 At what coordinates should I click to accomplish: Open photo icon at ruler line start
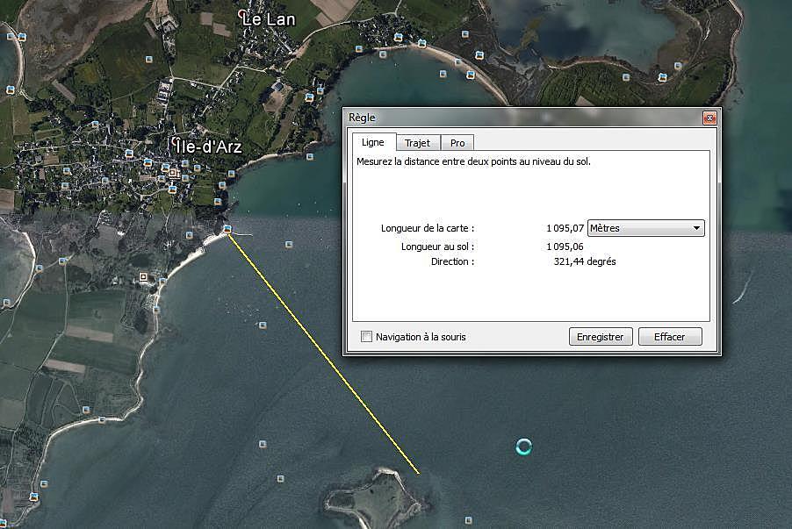tap(227, 229)
